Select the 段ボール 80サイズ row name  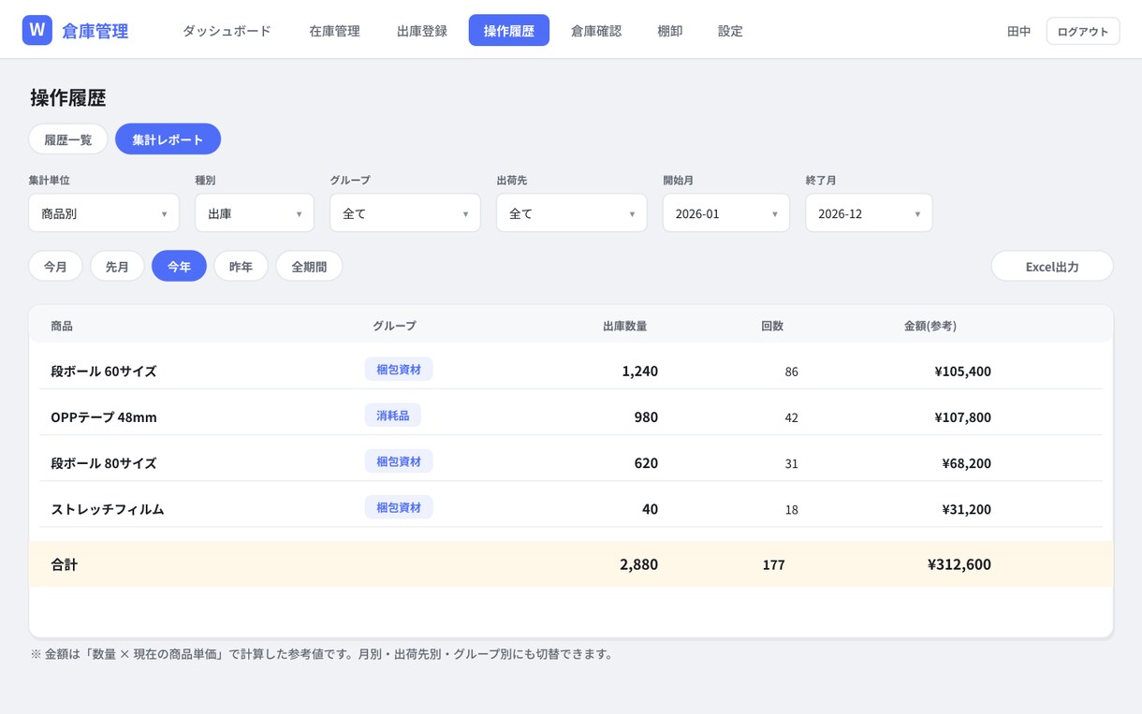(x=104, y=463)
